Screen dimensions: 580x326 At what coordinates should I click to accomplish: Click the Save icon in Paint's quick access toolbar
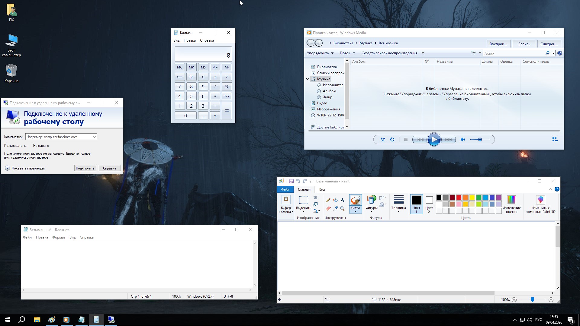click(x=292, y=181)
